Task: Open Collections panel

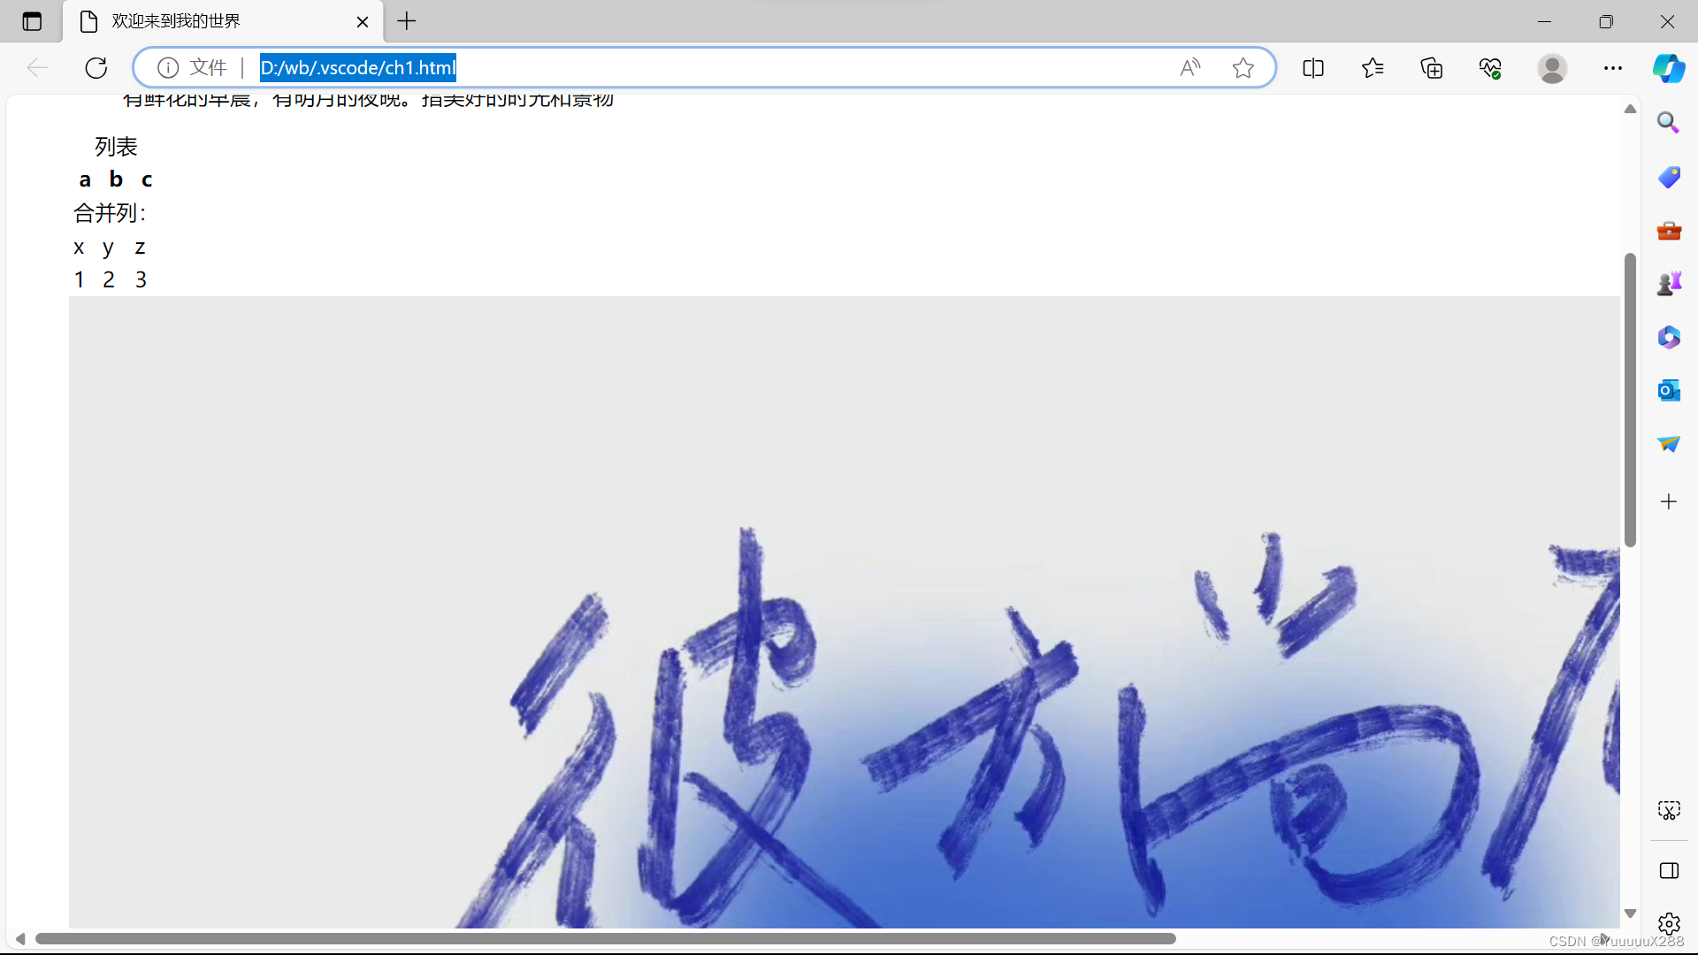Action: pyautogui.click(x=1431, y=68)
